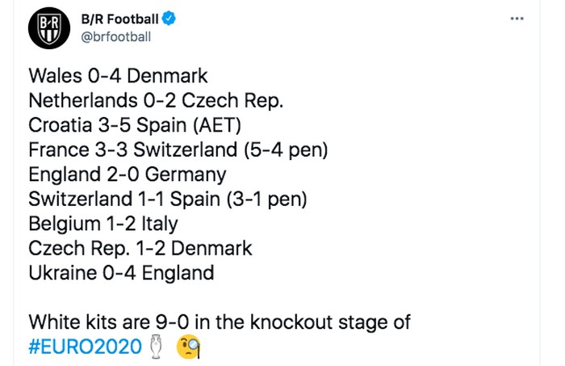
Task: Click the blue verified badge
Action: point(170,19)
